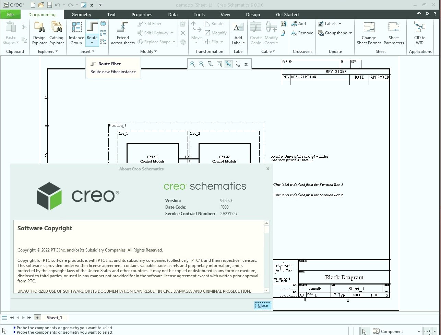Screen dimensions: 441x335
Task: Switch to the Geometry ribbon tab
Action: tap(81, 14)
